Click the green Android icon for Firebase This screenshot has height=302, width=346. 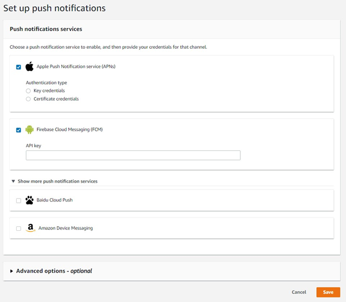click(x=29, y=130)
